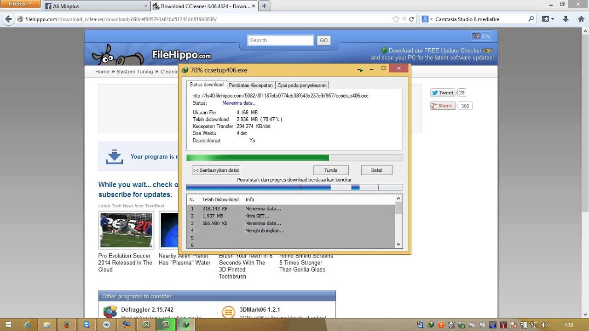This screenshot has width=589, height=331.
Task: Go back to the previous page
Action: coord(8,19)
